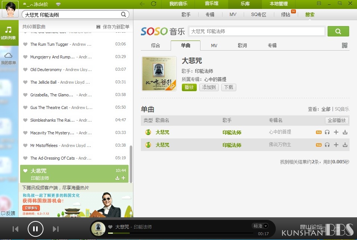The height and width of the screenshot is (240, 357).
Task: Open artist 印能法师 in the 心中的菩提 row
Action: [x=232, y=132]
